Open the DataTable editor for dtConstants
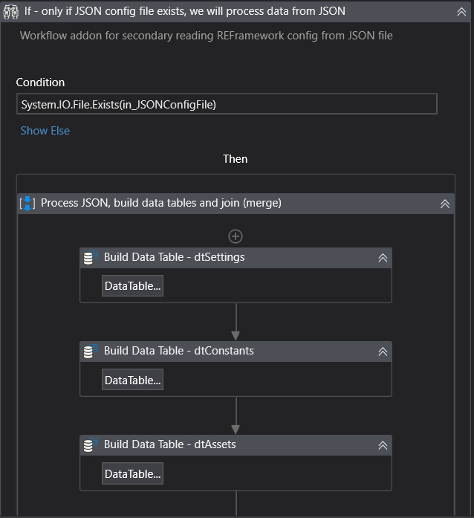 point(132,380)
